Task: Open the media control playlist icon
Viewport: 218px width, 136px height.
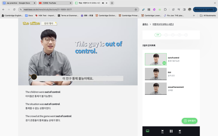Action: pos(179,9)
